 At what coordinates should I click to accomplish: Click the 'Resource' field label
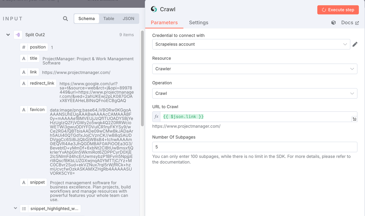[x=162, y=58]
